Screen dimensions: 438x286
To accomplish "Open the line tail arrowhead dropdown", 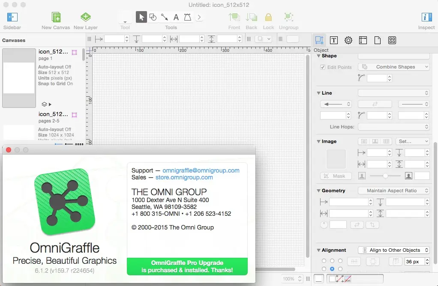I will tap(336, 104).
